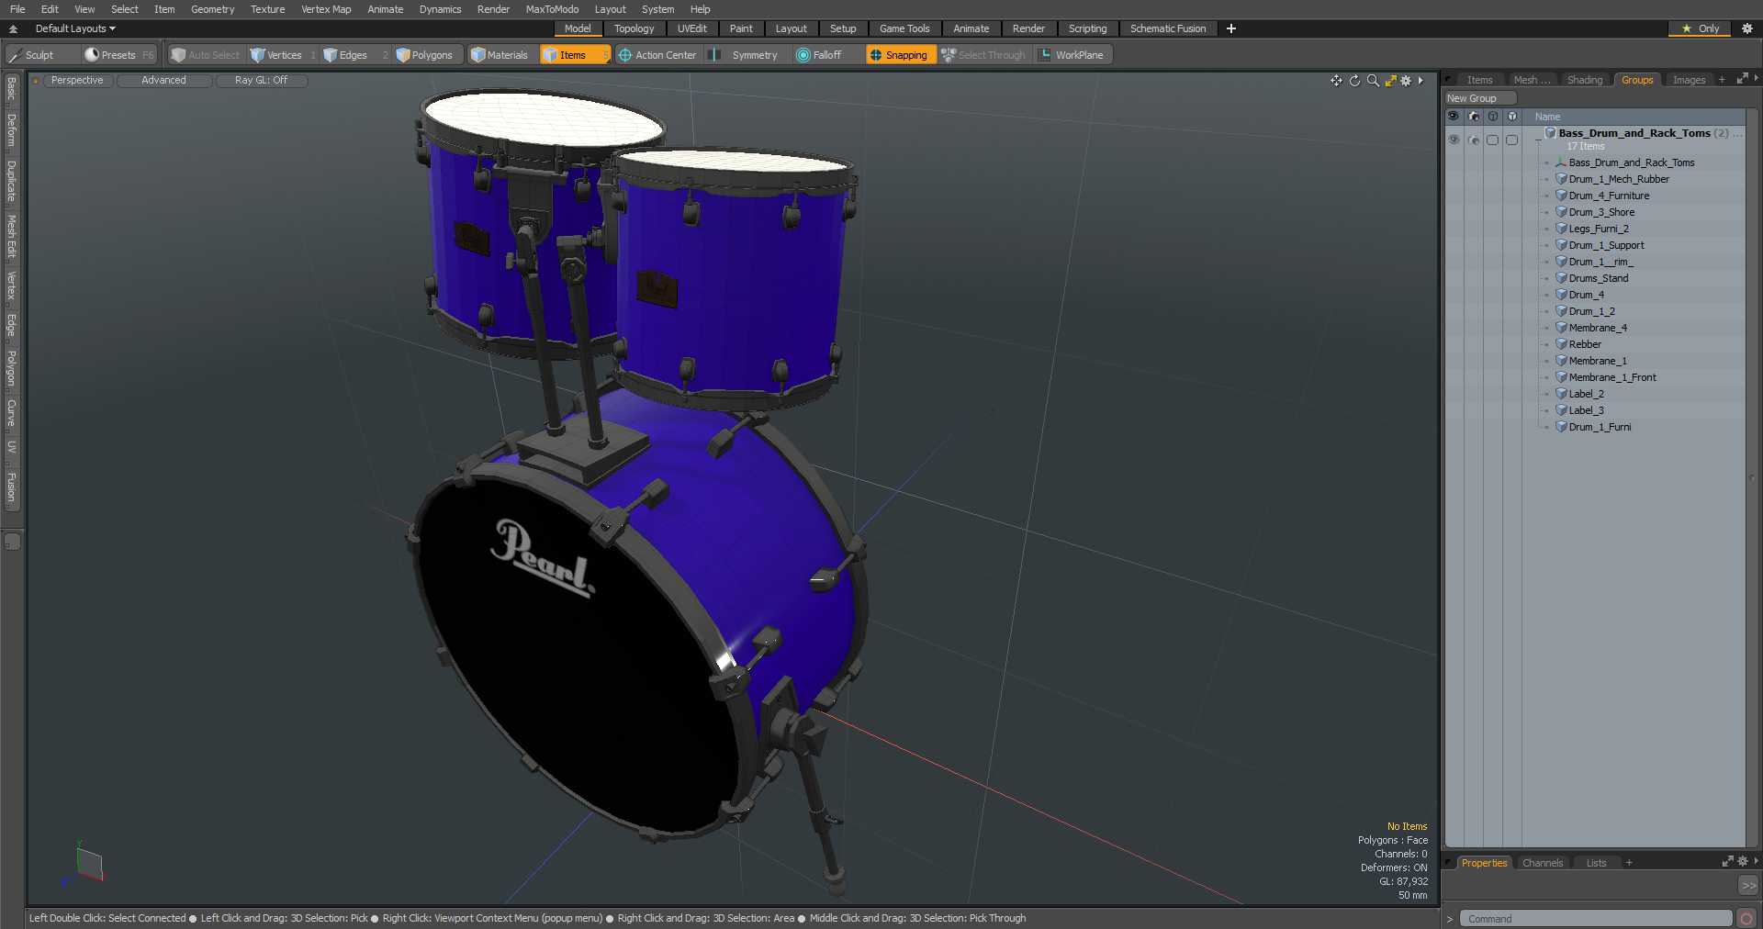Viewport: 1763px width, 929px height.
Task: Select the Rebber item in the list
Action: [1585, 344]
